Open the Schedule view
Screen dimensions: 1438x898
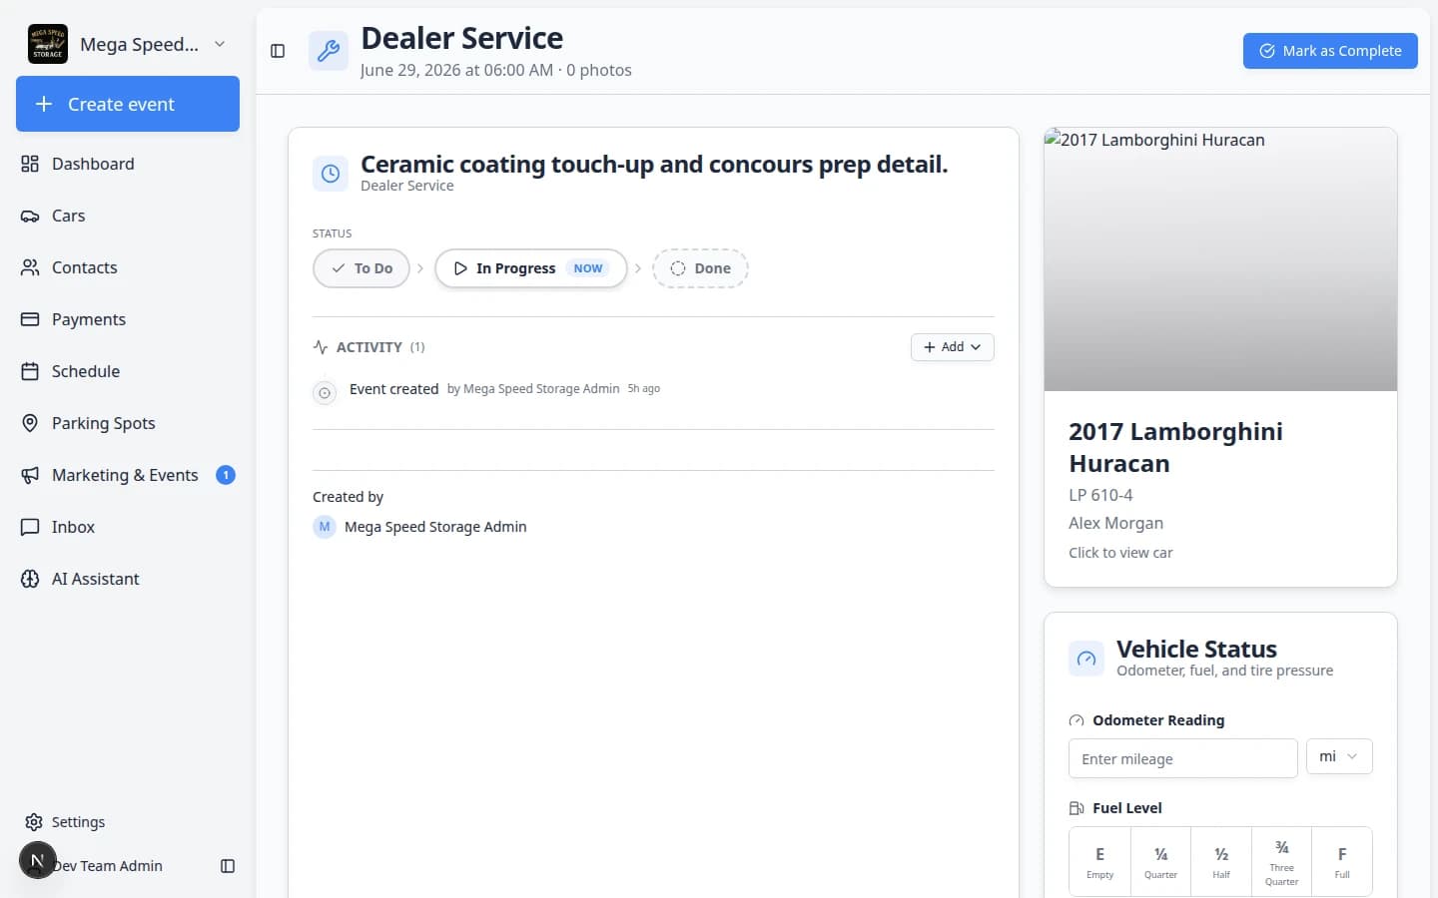tap(128, 371)
